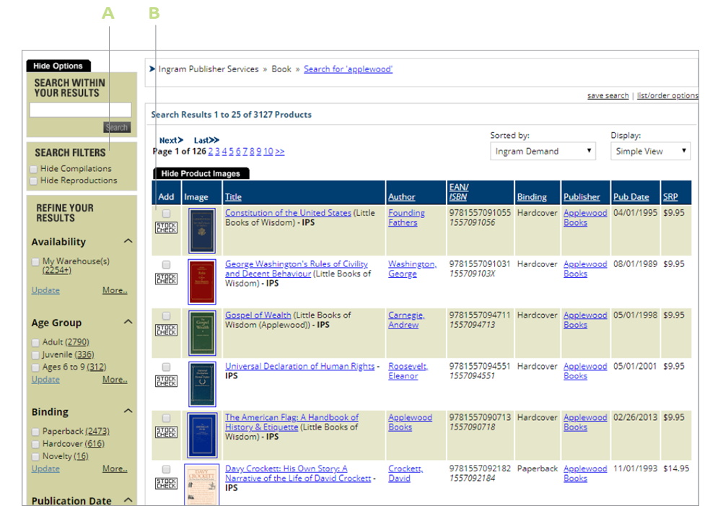Go to page 2 of results

(211, 152)
